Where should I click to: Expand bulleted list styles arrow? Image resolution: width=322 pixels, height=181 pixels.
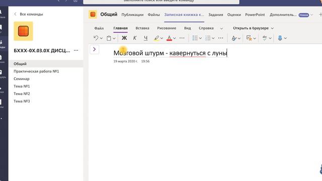200,38
